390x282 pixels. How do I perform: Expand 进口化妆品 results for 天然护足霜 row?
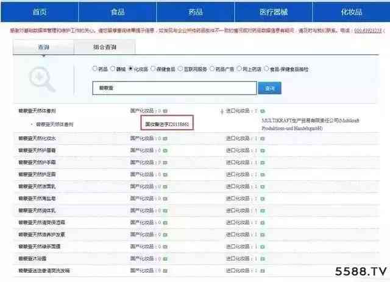tap(262, 174)
